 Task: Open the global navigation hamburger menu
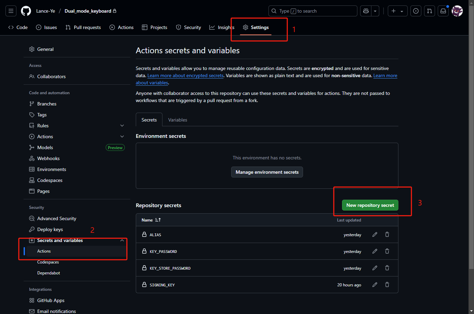tap(11, 11)
